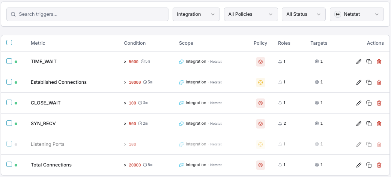Viewport: 391px width, 177px height.
Task: Edit the Total Connections trigger
Action: click(x=359, y=165)
